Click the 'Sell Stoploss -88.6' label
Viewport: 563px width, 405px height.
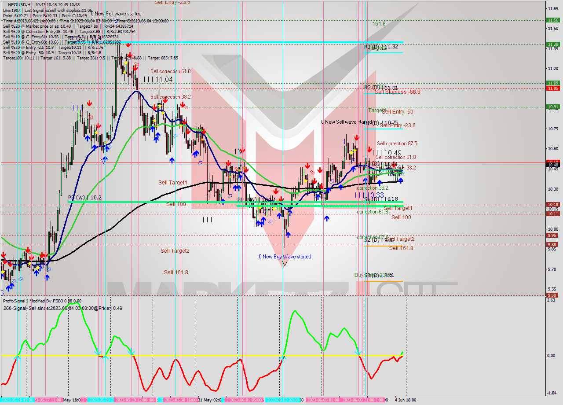[397, 92]
